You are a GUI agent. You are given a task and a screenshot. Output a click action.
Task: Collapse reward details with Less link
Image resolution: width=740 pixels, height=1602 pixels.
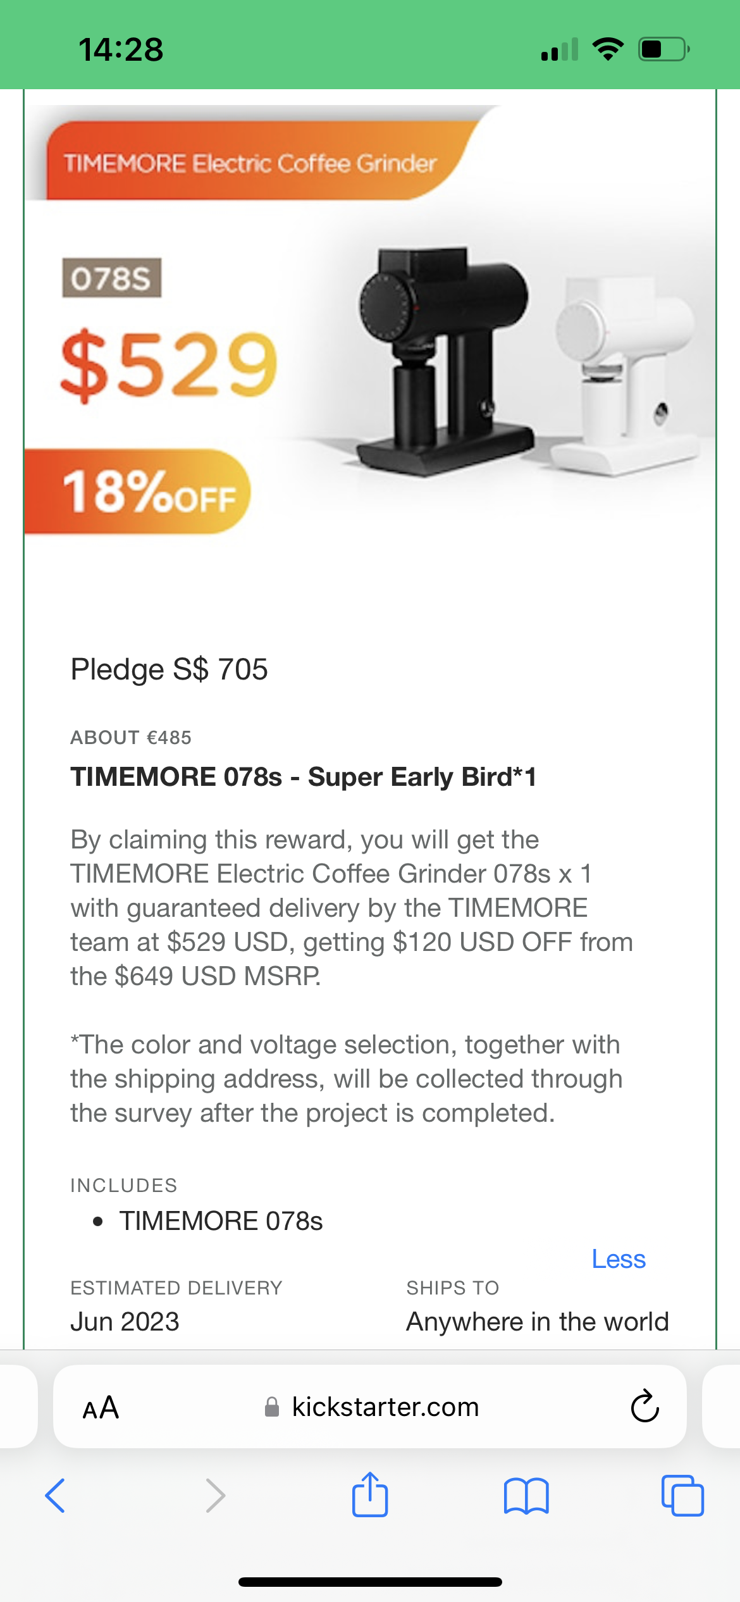point(618,1259)
